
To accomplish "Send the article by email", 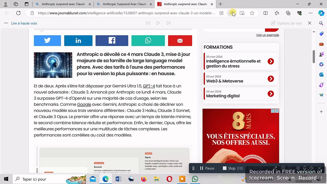I will [x=180, y=41].
